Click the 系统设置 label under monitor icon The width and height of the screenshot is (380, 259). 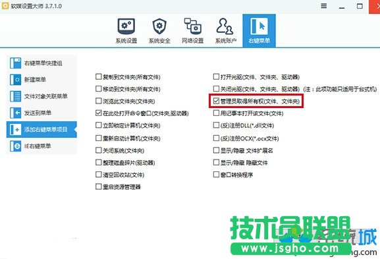tap(126, 41)
